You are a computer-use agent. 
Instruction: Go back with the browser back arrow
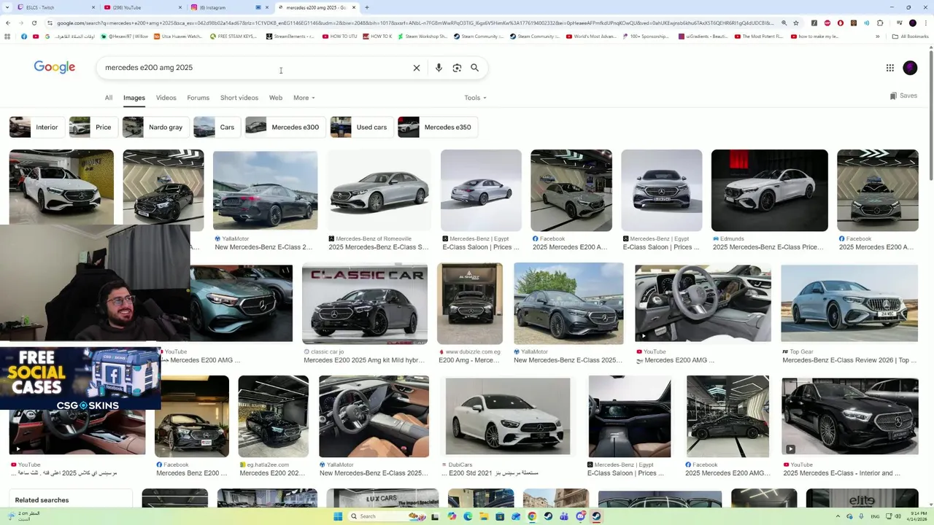[7, 23]
